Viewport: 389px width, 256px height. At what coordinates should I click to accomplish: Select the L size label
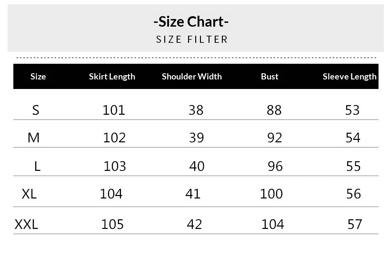[x=37, y=166]
